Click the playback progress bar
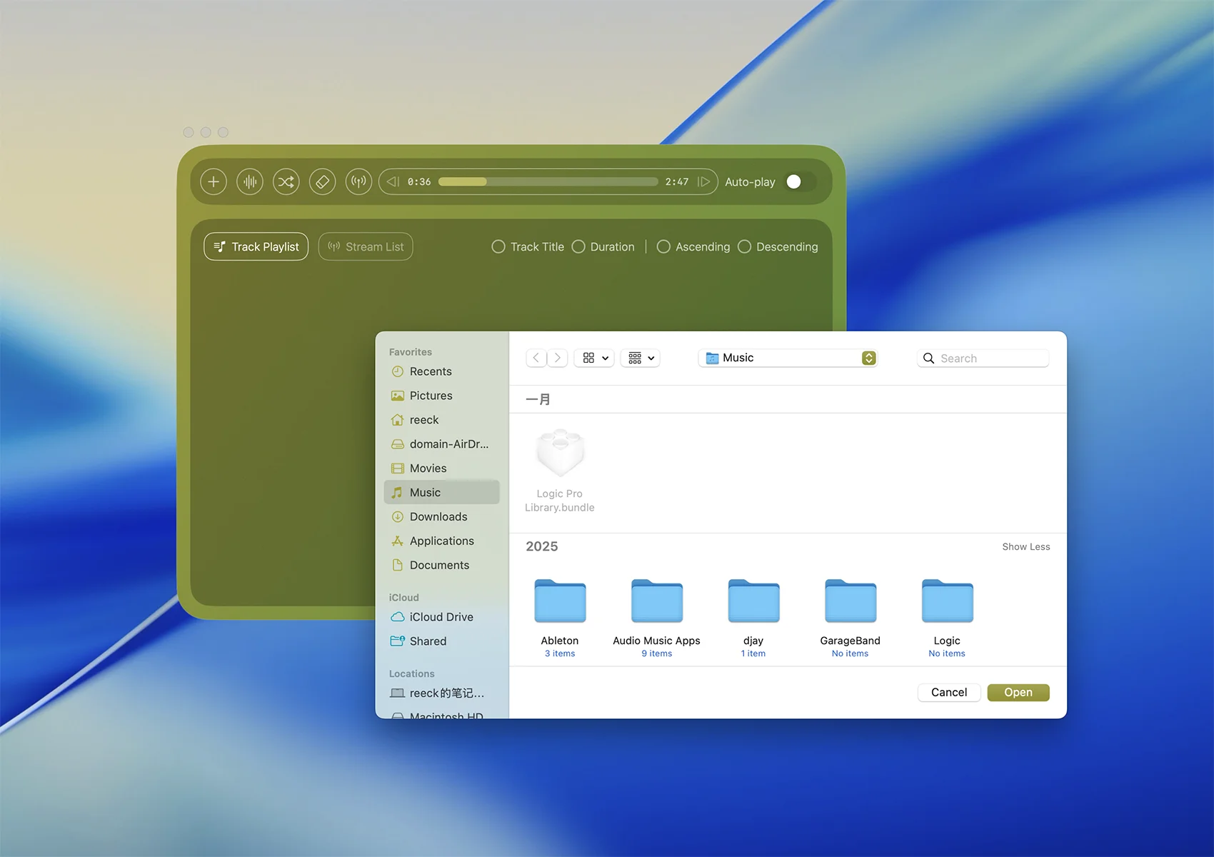1214x857 pixels. coord(548,181)
